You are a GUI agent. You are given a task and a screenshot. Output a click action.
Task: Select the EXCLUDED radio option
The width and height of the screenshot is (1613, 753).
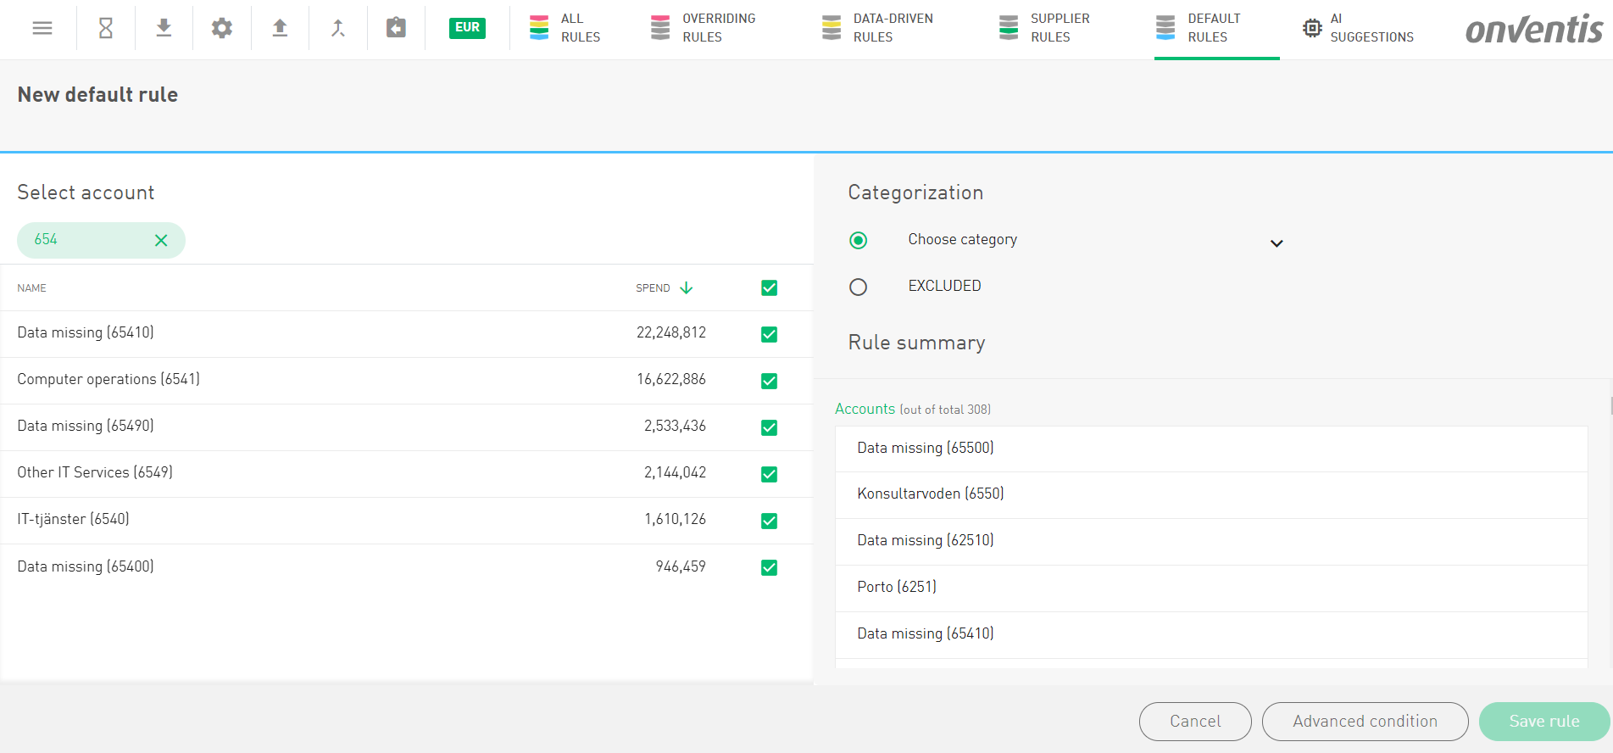[x=858, y=287]
